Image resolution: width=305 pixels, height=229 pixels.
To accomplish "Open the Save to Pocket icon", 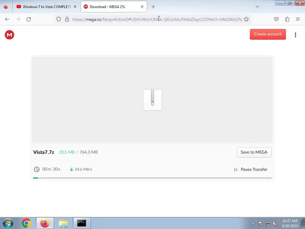I will pos(276,19).
